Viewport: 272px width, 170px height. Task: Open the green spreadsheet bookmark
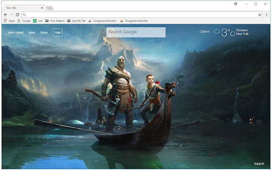pos(38,21)
